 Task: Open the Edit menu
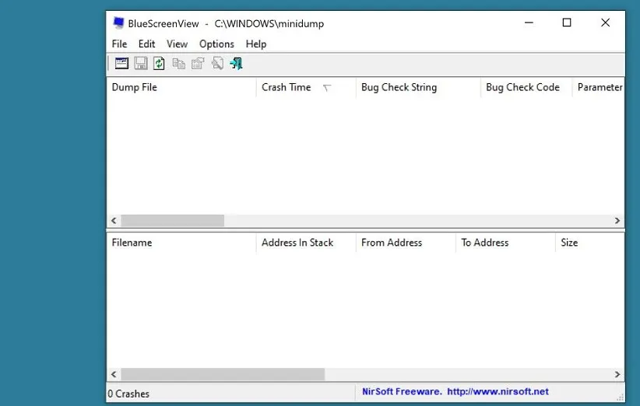(146, 44)
